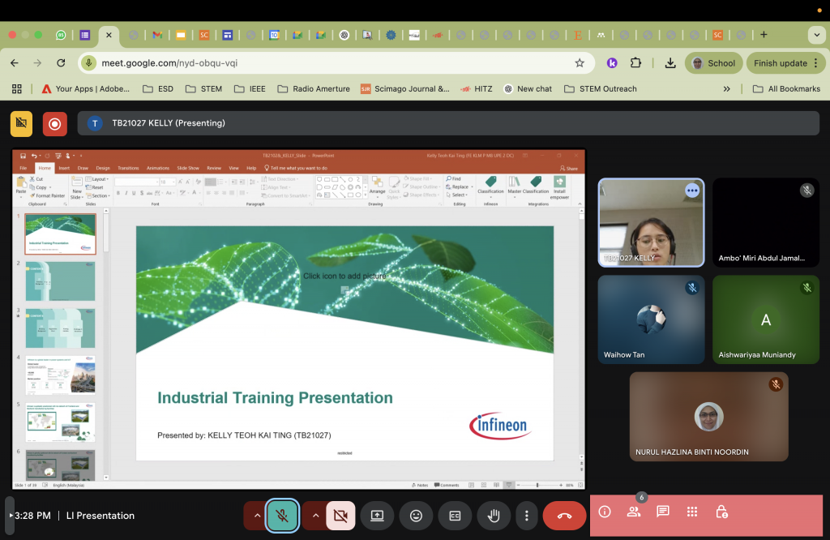Select Insert ribbon tab in shared PowerPoint
The image size is (830, 540).
(x=64, y=168)
